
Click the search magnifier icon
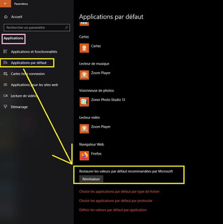[66, 27]
